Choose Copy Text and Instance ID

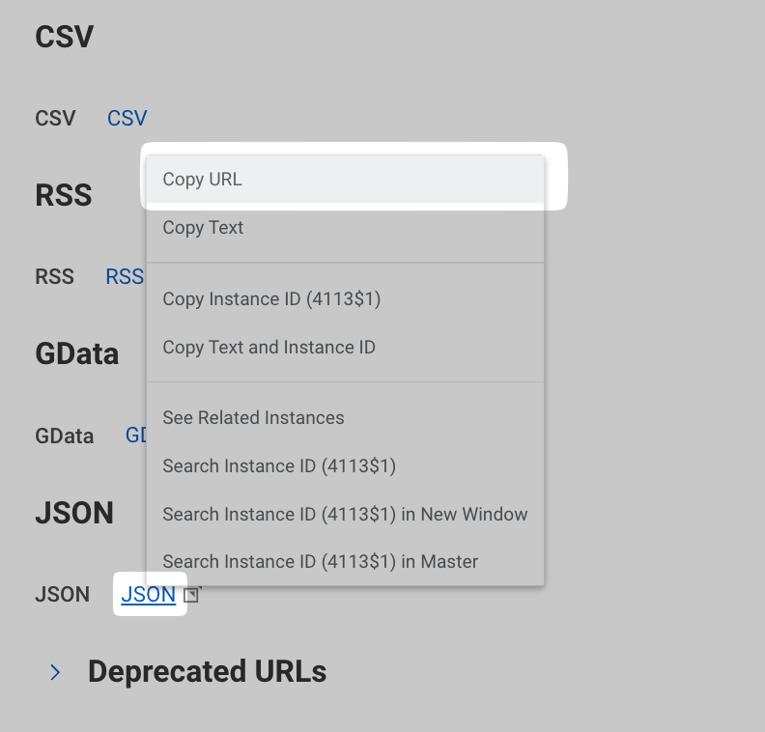(269, 348)
